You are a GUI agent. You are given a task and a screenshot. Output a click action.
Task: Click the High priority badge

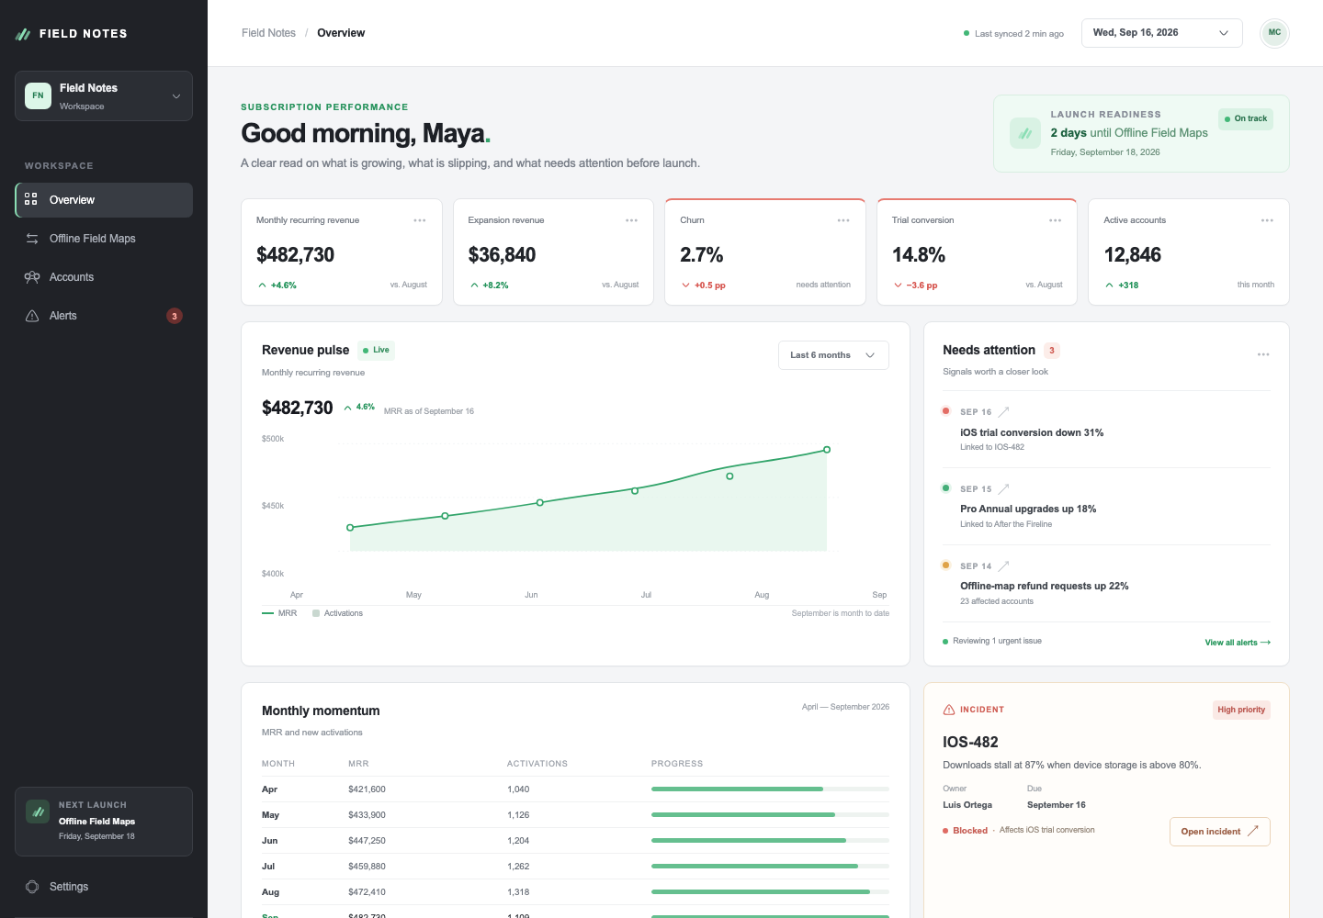point(1241,710)
